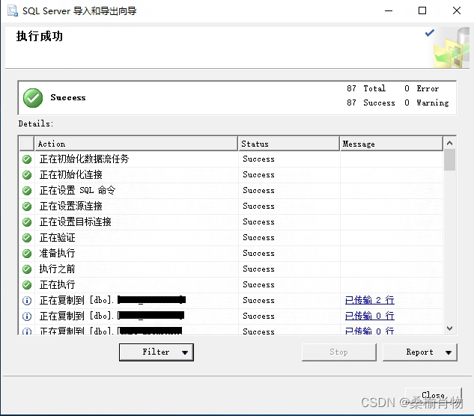Select the 准备执行 row
The width and height of the screenshot is (474, 416).
[x=231, y=254]
